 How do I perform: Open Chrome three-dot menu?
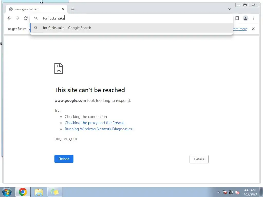(254, 18)
